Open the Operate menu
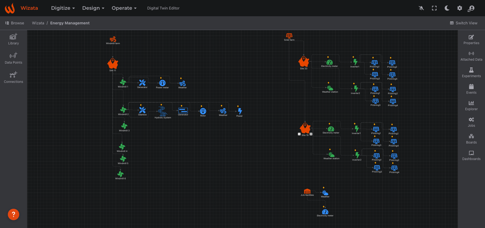485x228 pixels. [124, 8]
